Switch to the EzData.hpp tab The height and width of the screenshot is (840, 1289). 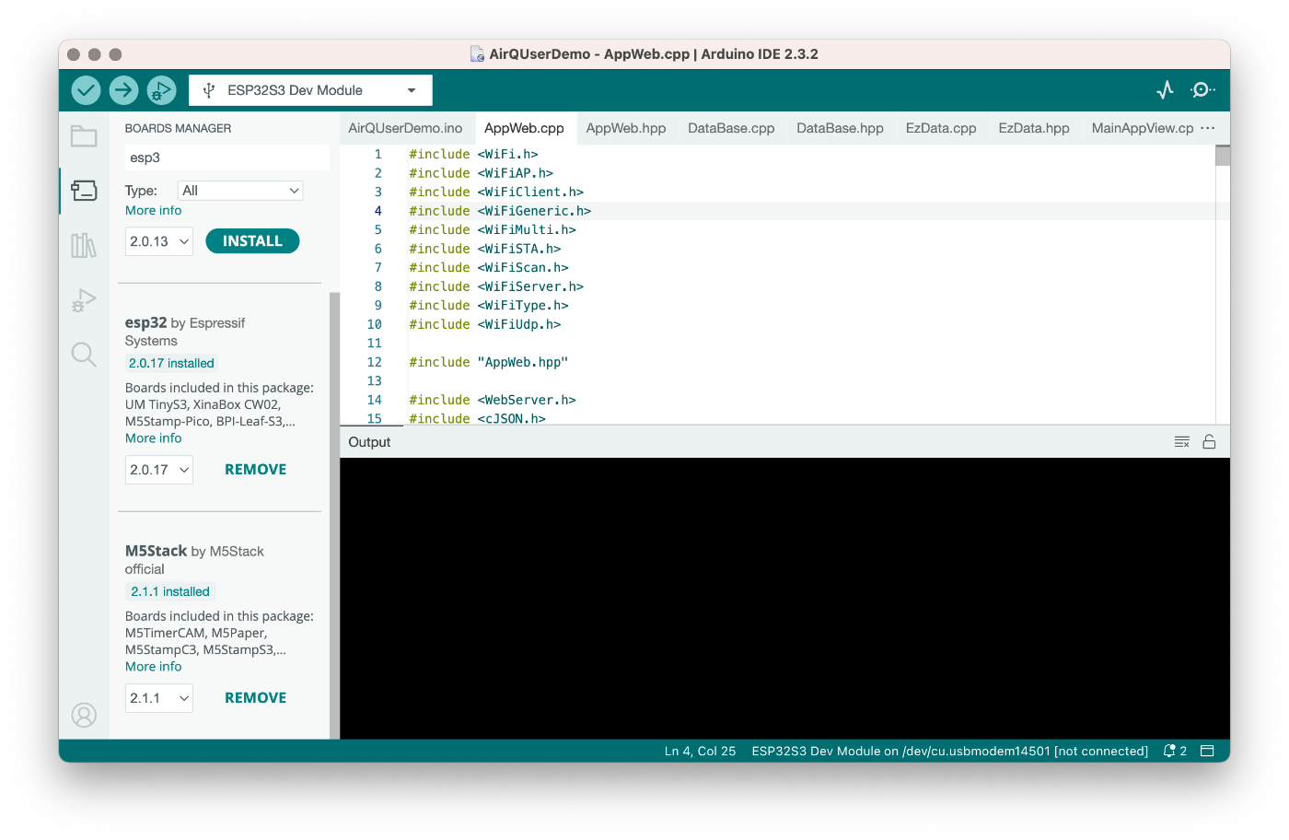1034,128
